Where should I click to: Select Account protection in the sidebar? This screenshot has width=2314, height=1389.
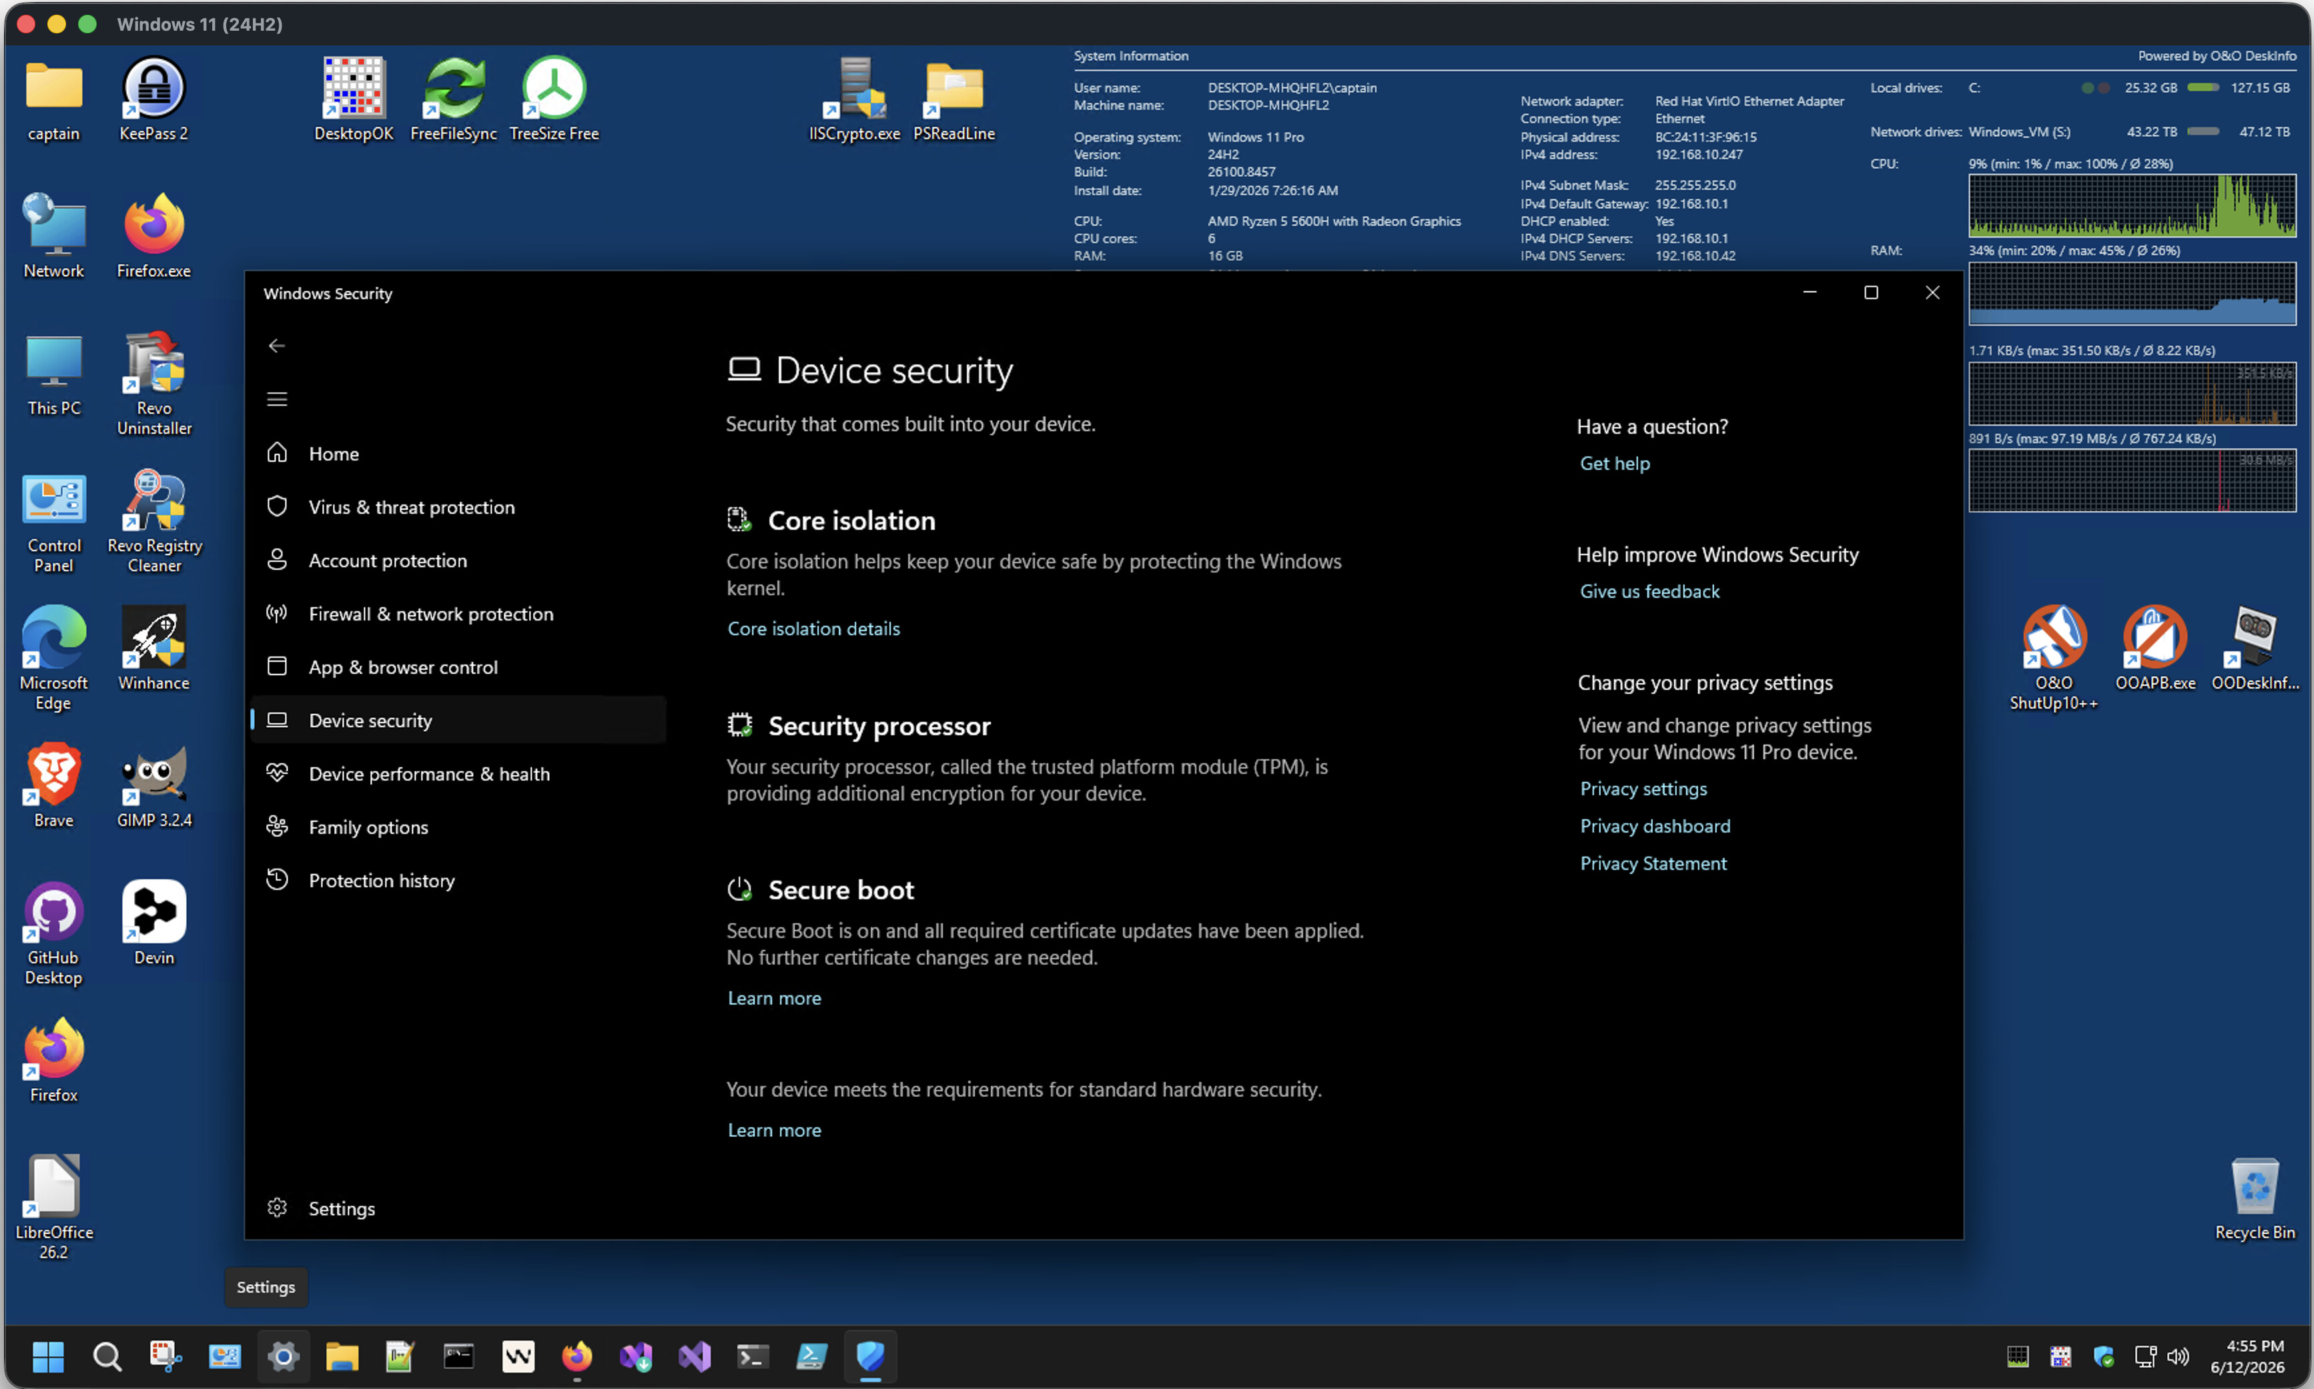point(458,560)
